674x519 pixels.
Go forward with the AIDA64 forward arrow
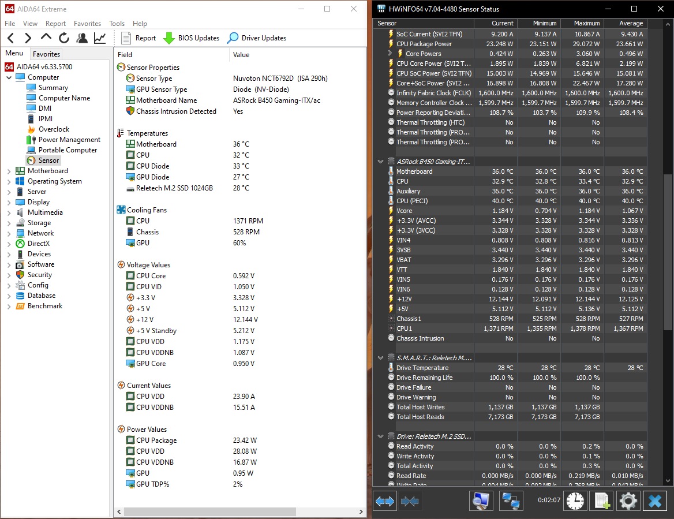pos(28,38)
